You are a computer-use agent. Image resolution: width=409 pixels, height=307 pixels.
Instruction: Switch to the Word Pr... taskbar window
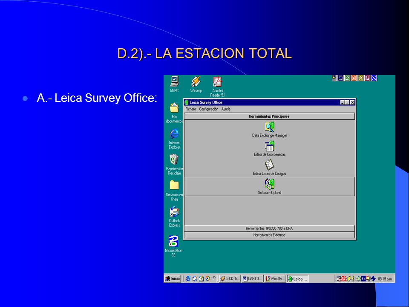(275, 278)
